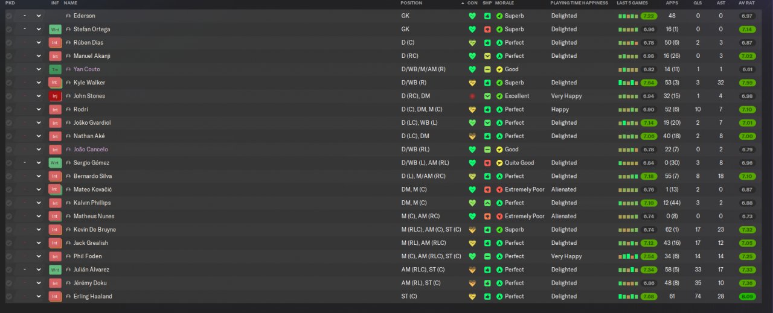Click the Wnt status badge beside Stefan Ortega
Screen dimensions: 773x313
(x=55, y=29)
